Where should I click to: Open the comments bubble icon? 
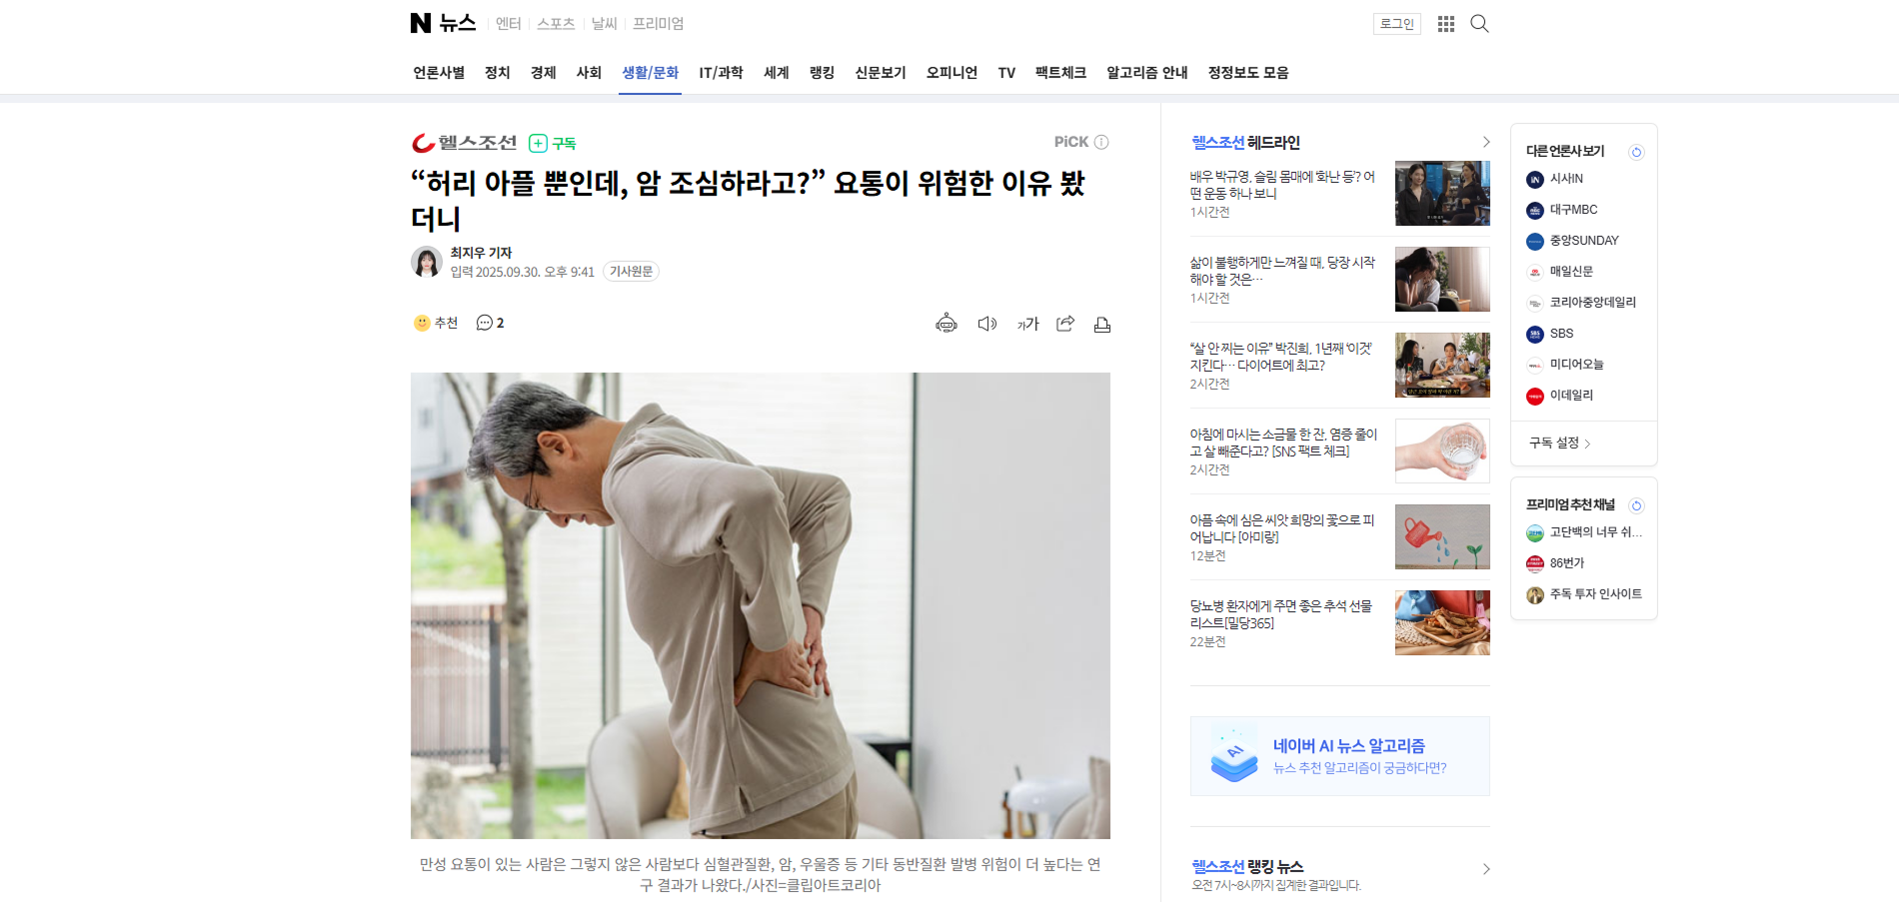490,323
